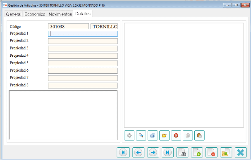Viewport: 251px width, 160px height.
Task: Click the folder with green arrow save icon
Action: [226, 152]
